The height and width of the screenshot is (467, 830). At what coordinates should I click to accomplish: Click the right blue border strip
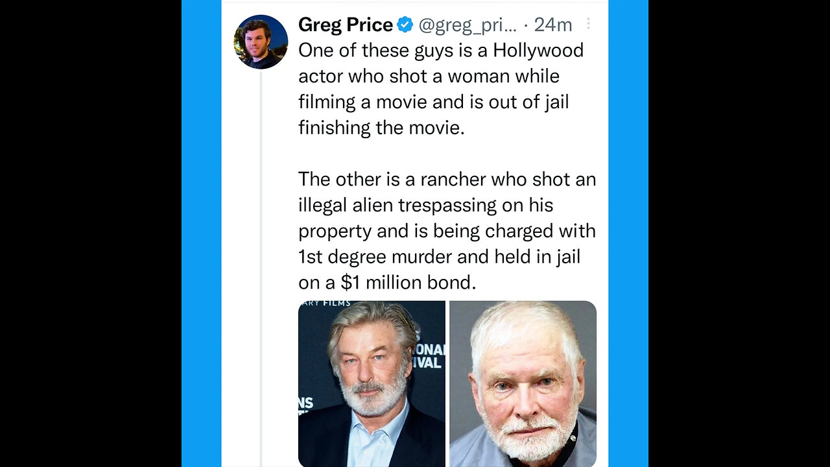(x=628, y=233)
